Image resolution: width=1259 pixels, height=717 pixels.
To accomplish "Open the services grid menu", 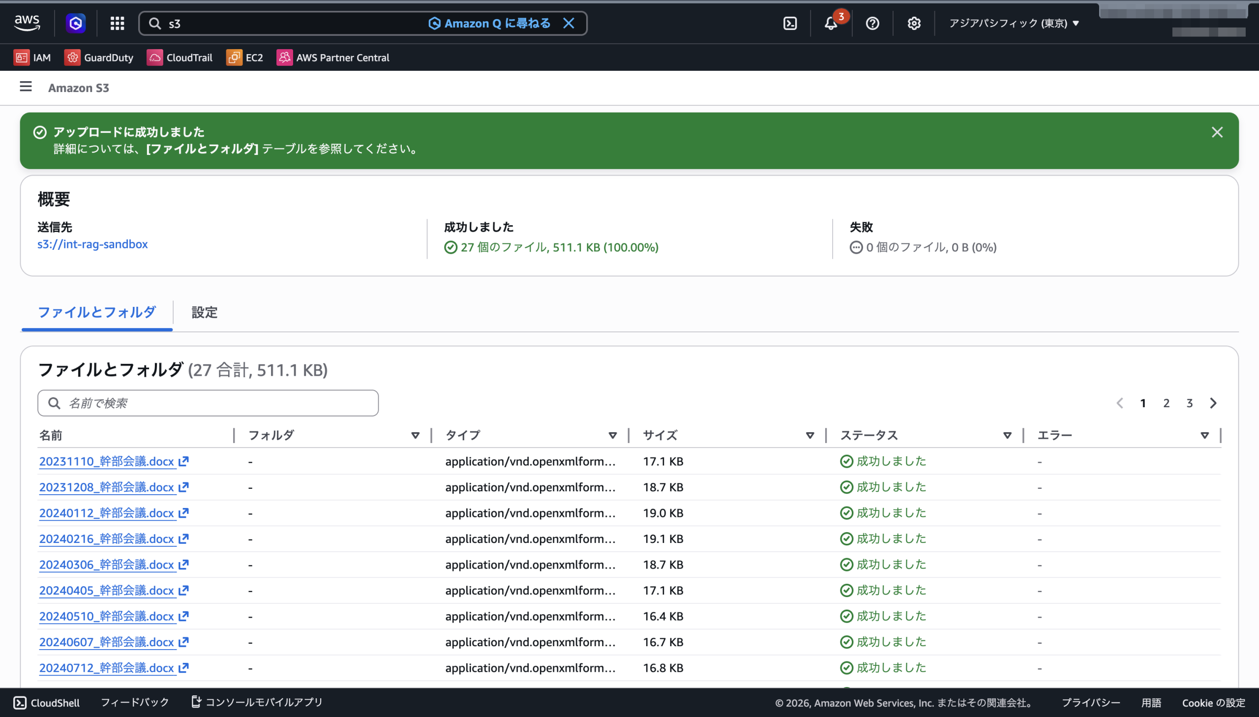I will click(x=117, y=23).
